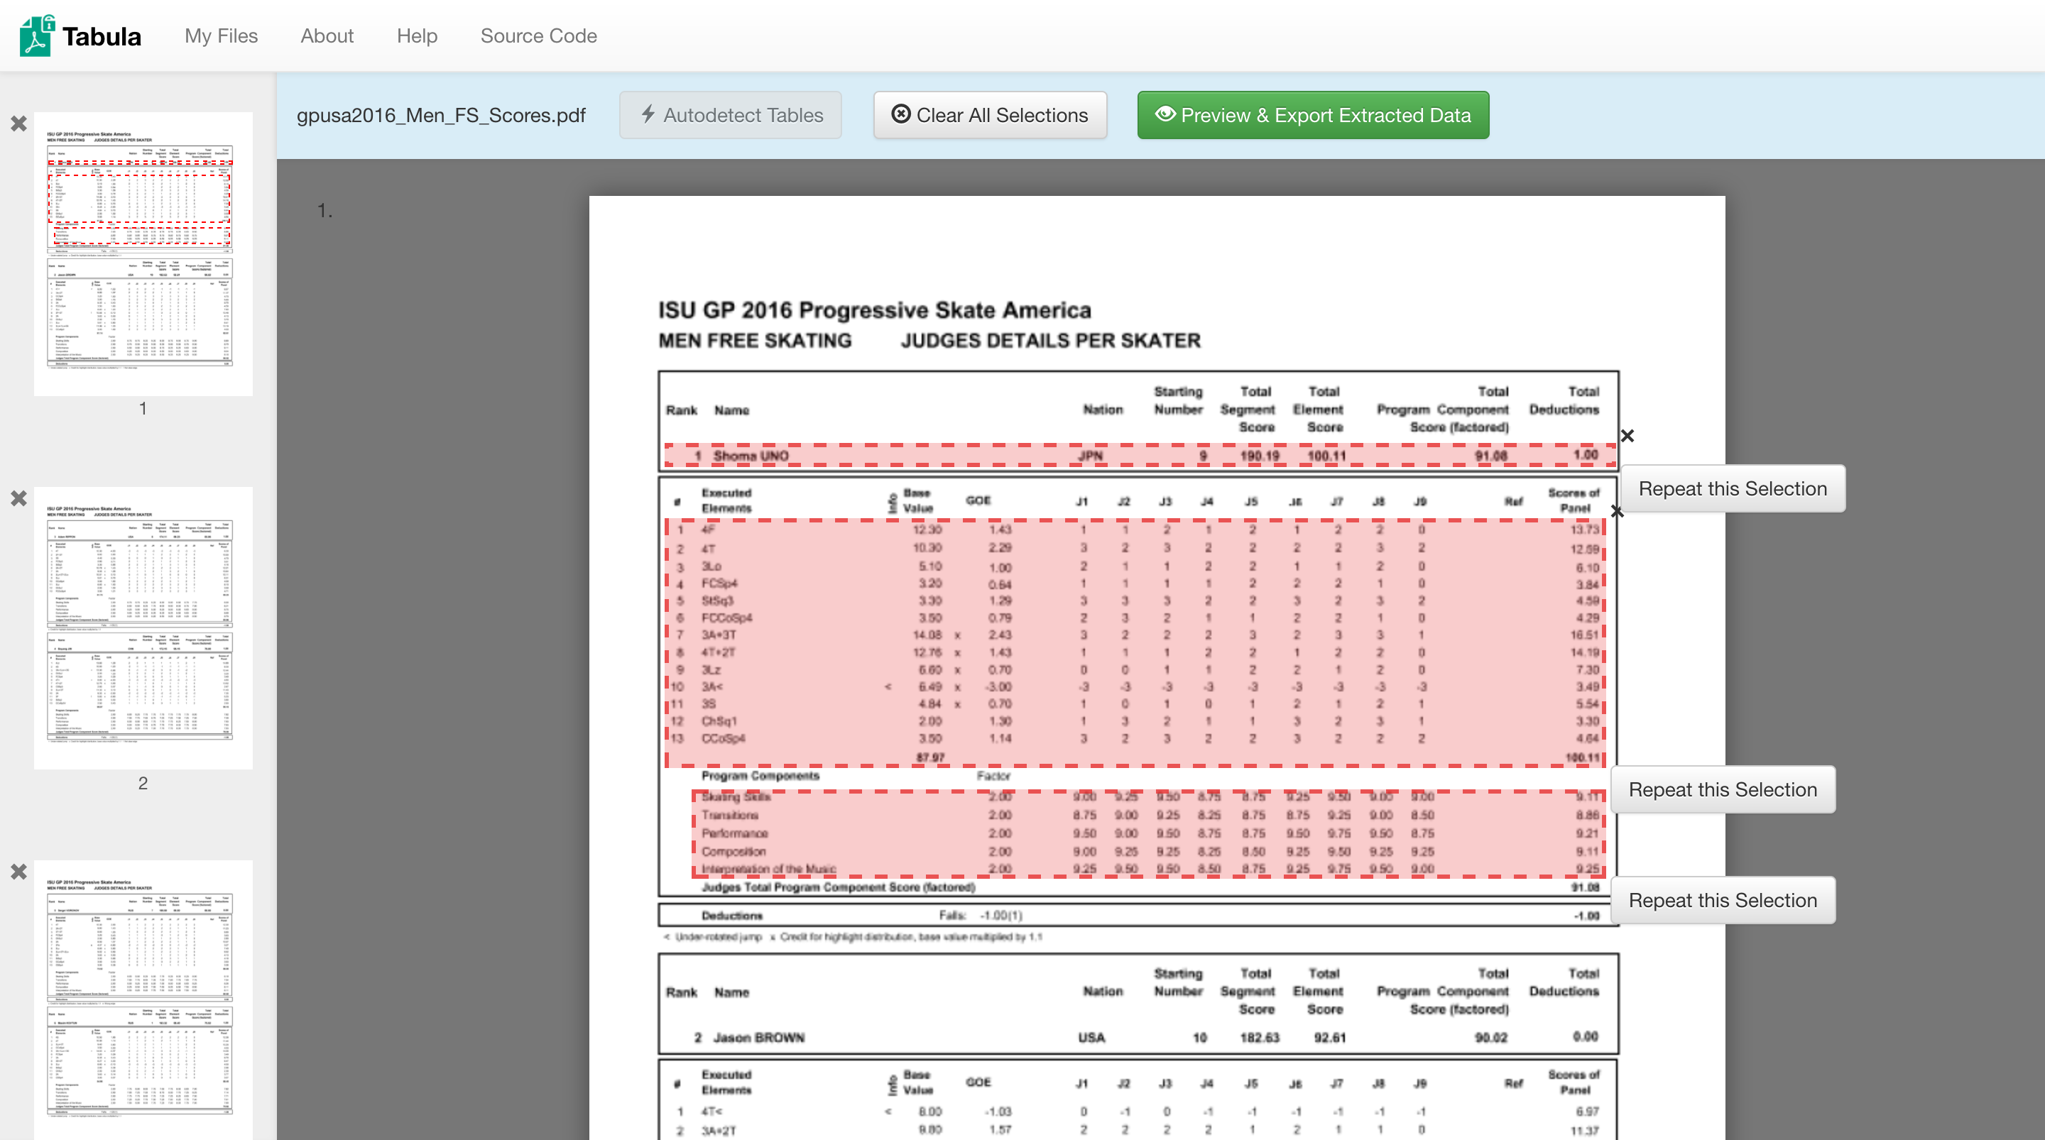
Task: Click Preview & Export Extracted Data
Action: point(1313,115)
